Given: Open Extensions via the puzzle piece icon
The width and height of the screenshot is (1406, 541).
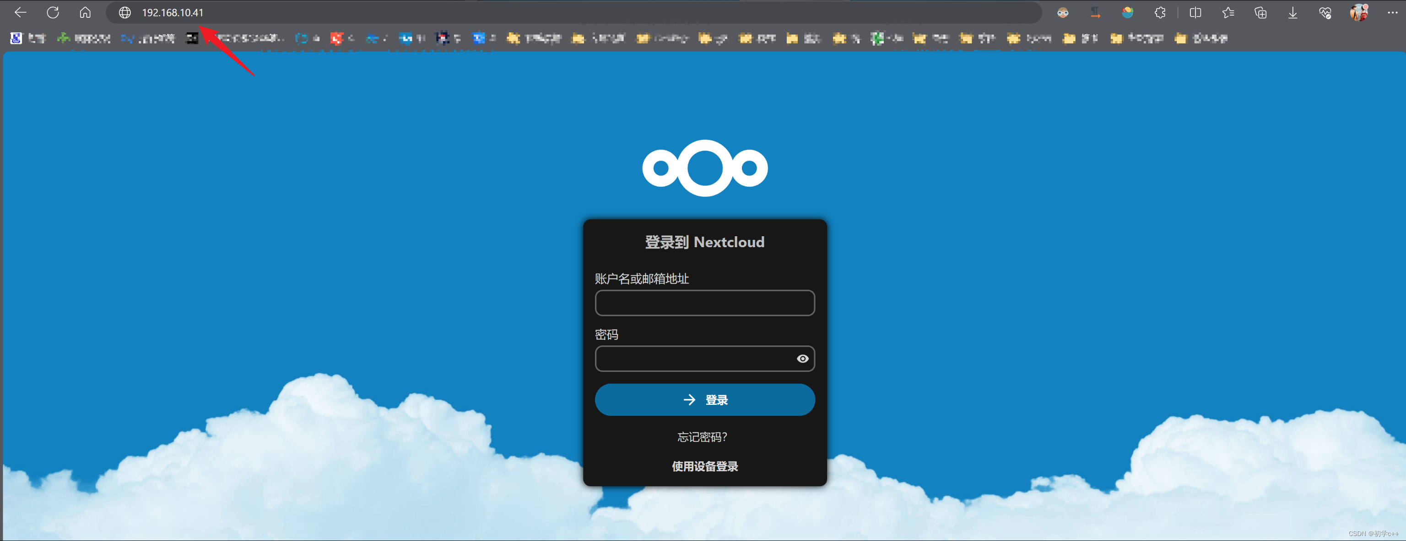Looking at the screenshot, I should (x=1160, y=12).
